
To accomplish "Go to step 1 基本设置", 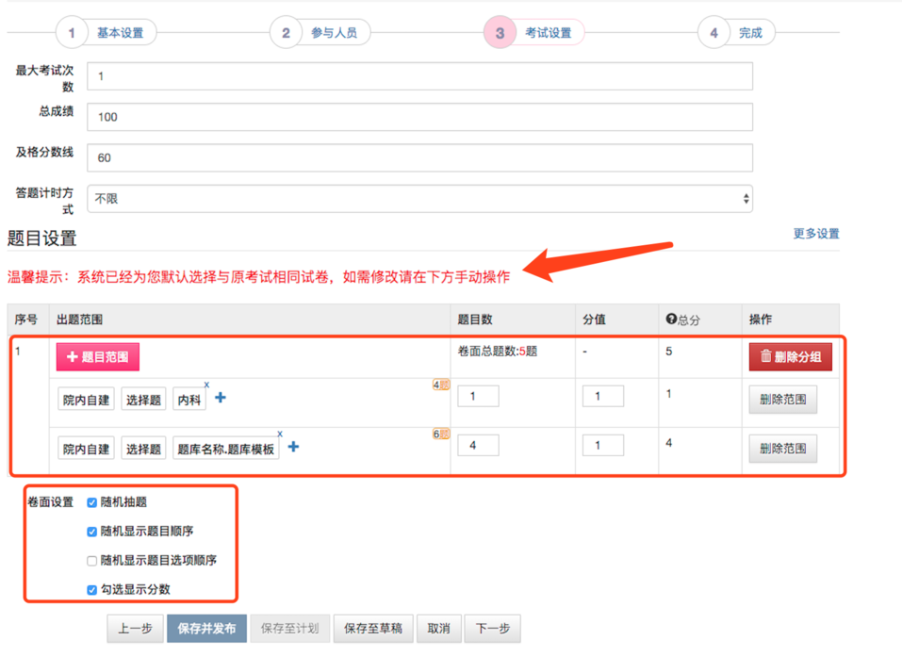I will point(107,33).
